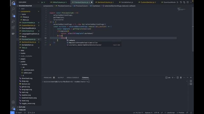Maximize the panel with the up chevron
Screen dimensions: 204x114
[187, 78]
